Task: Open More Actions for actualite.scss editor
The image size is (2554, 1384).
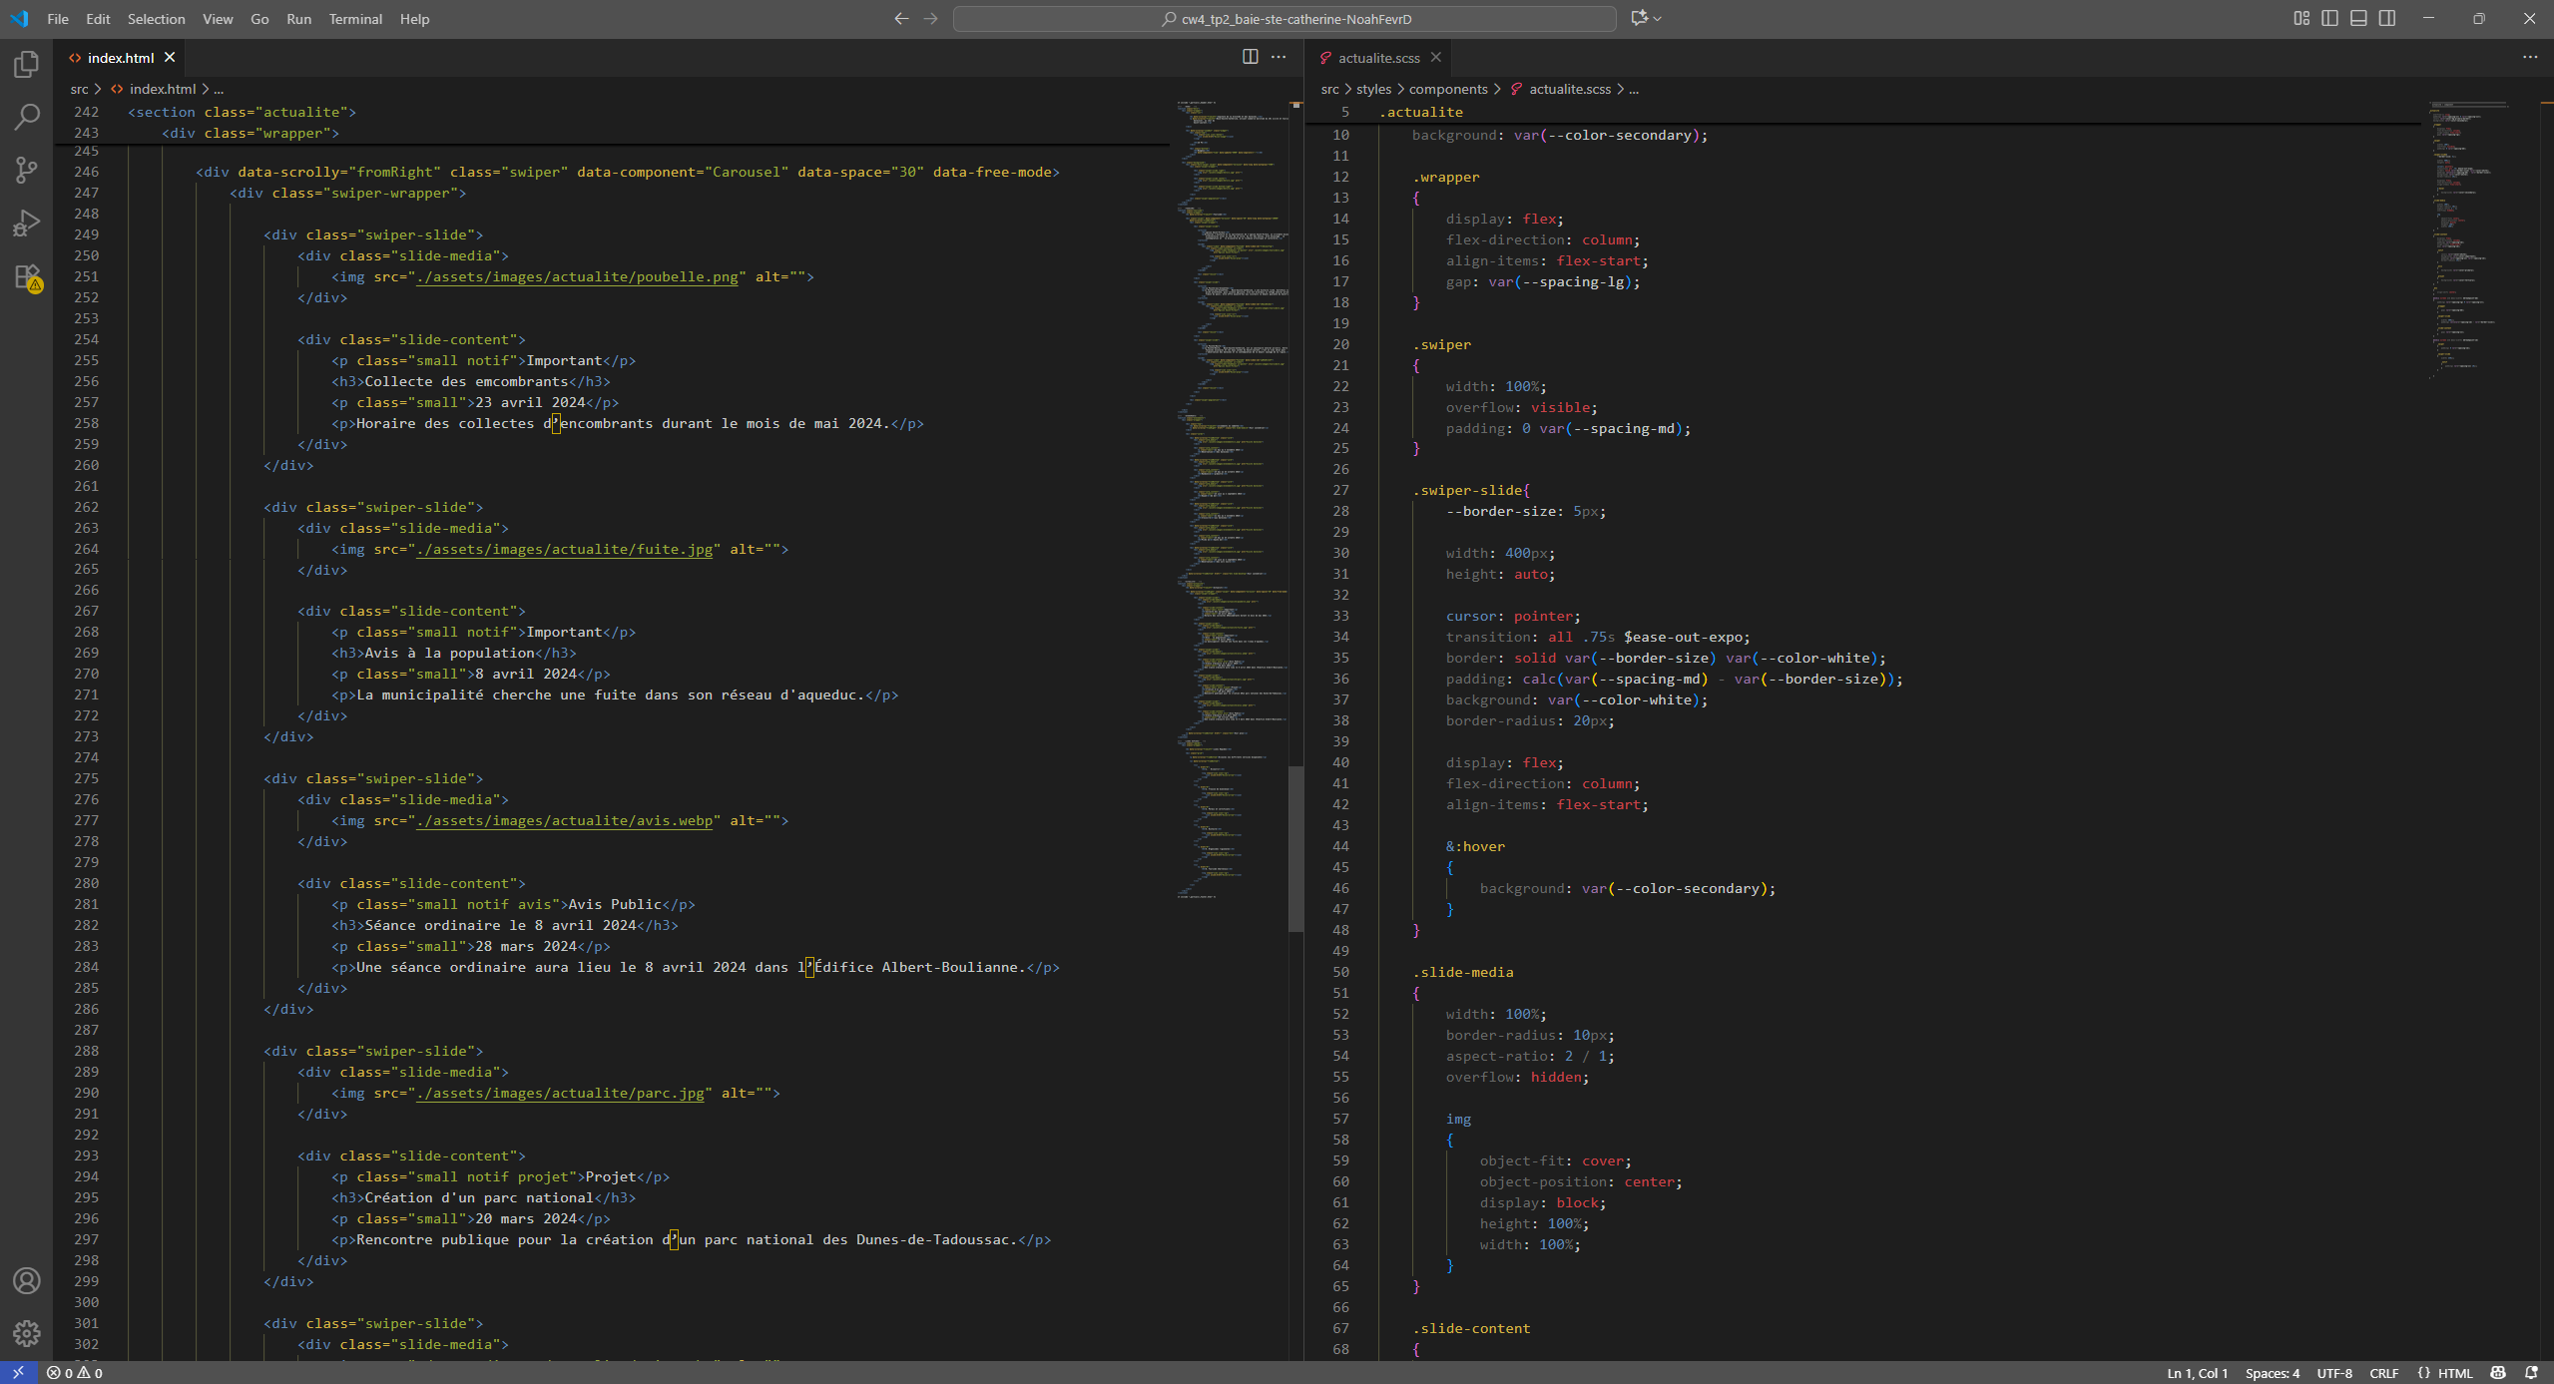Action: (2529, 57)
